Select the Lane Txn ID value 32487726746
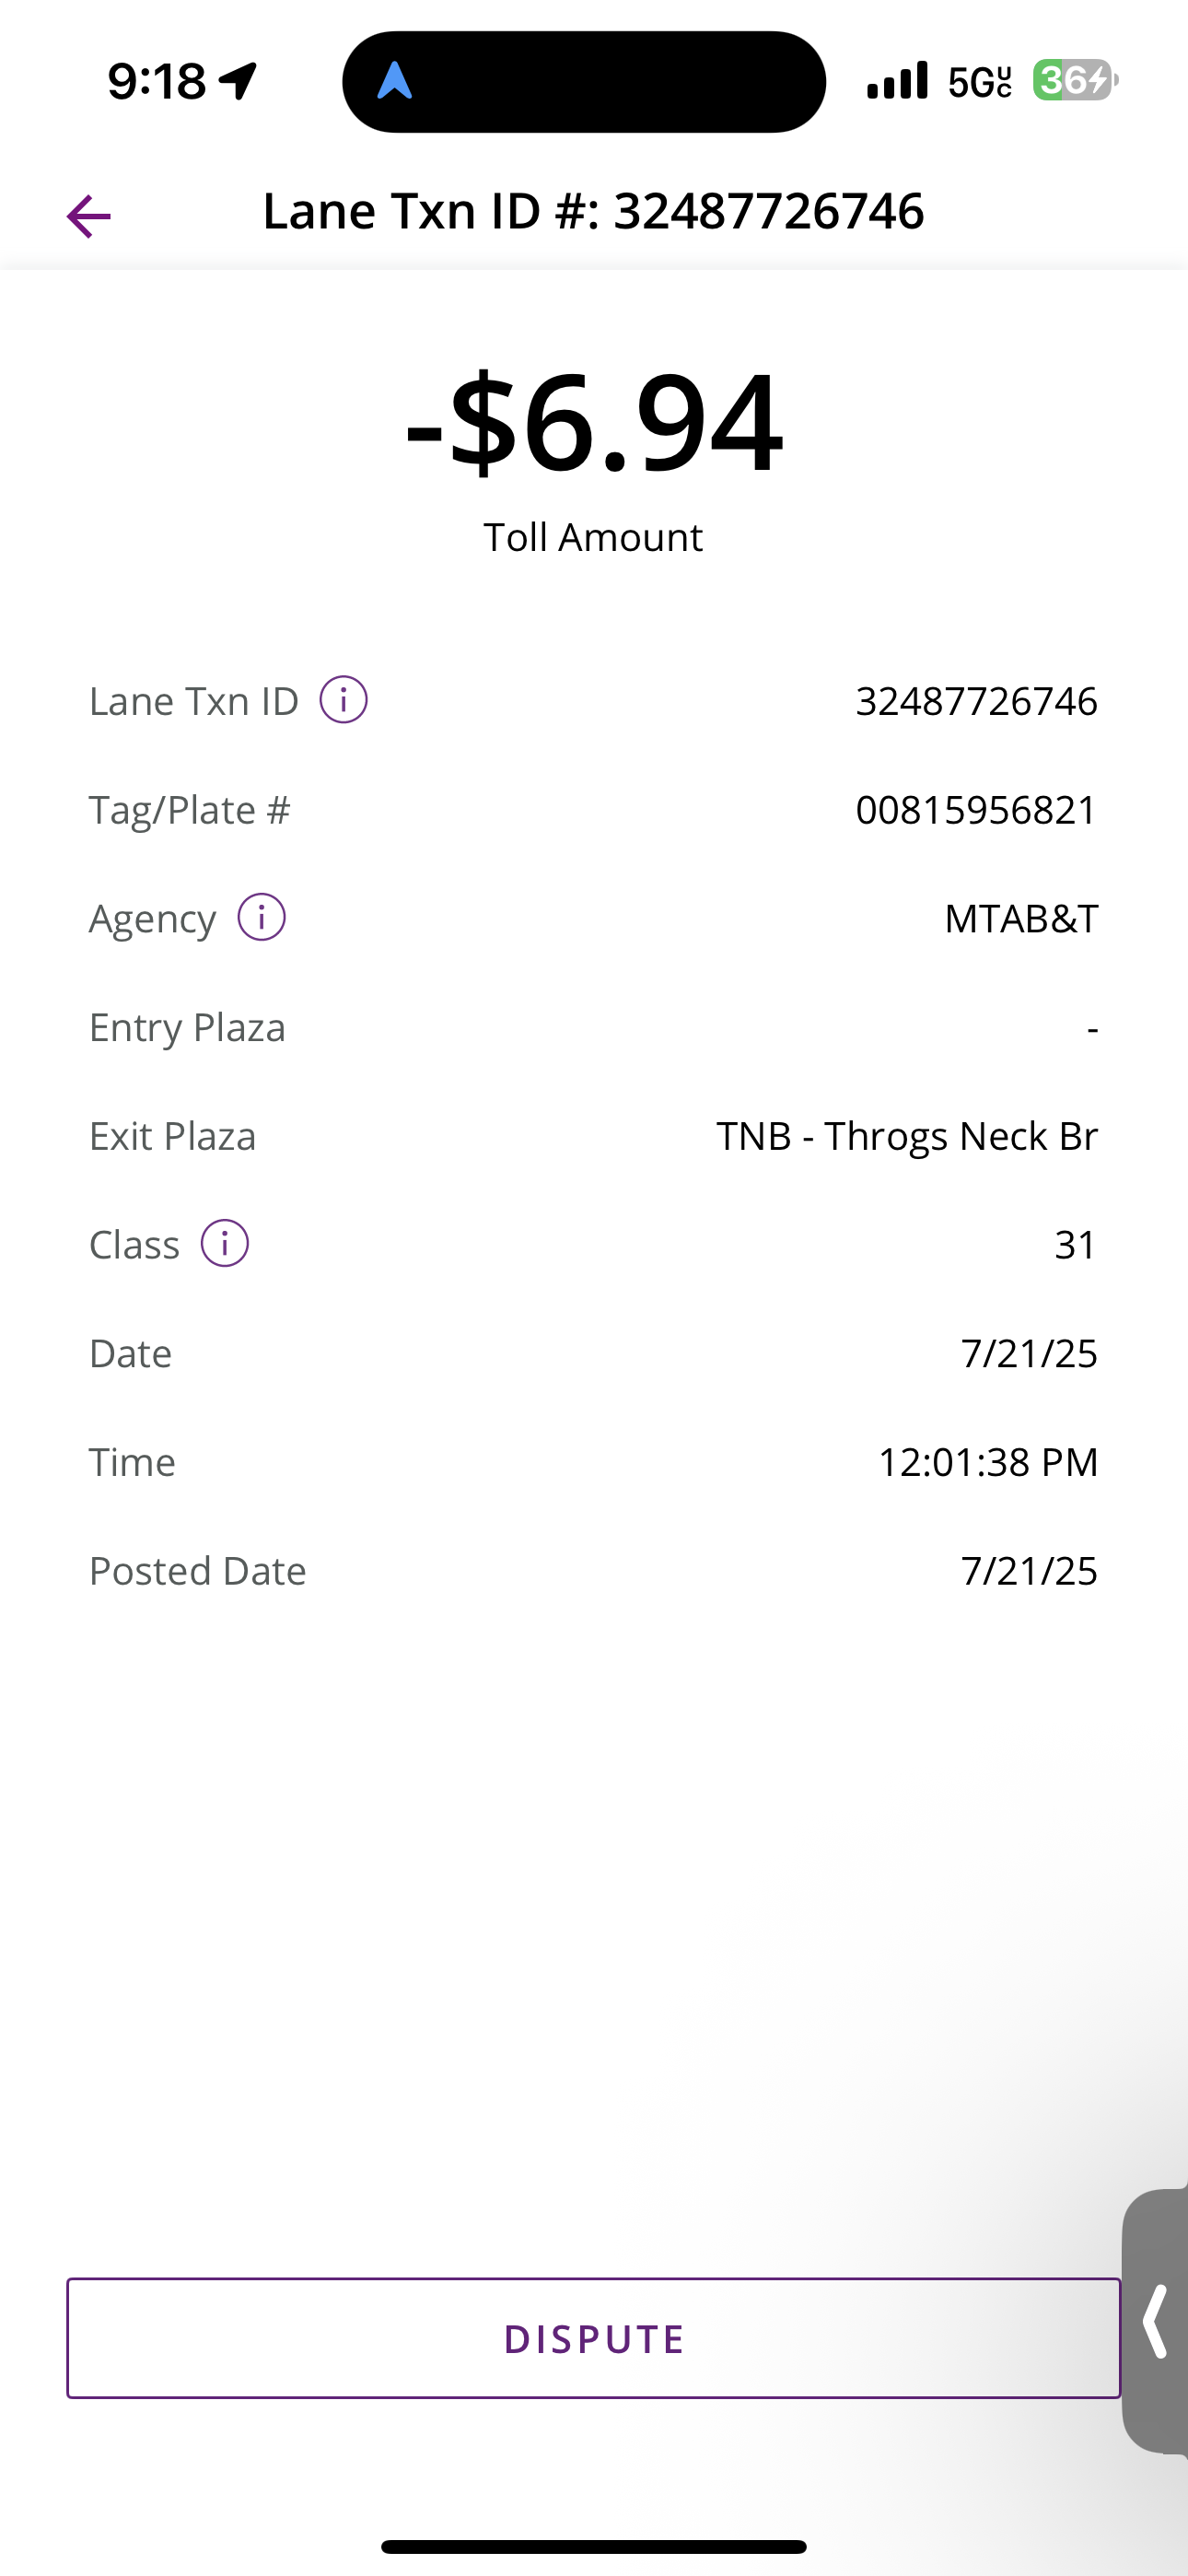The image size is (1188, 2576). pyautogui.click(x=976, y=701)
